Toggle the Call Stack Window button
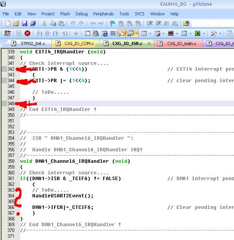 tap(121, 33)
